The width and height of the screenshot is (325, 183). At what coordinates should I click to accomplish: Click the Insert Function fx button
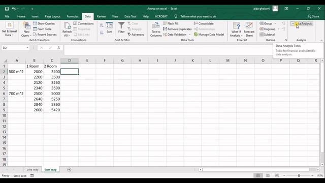coord(59,48)
